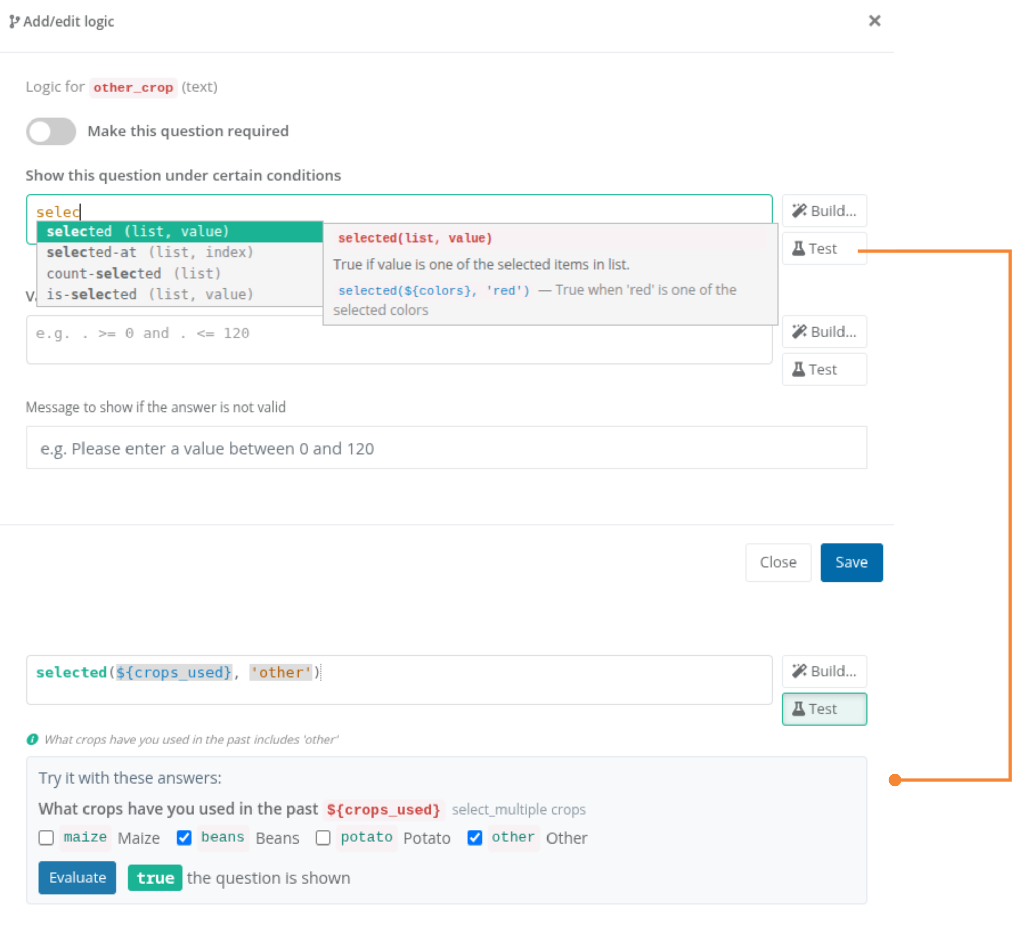Check the potato checkbox
The image size is (1012, 925).
coord(323,838)
